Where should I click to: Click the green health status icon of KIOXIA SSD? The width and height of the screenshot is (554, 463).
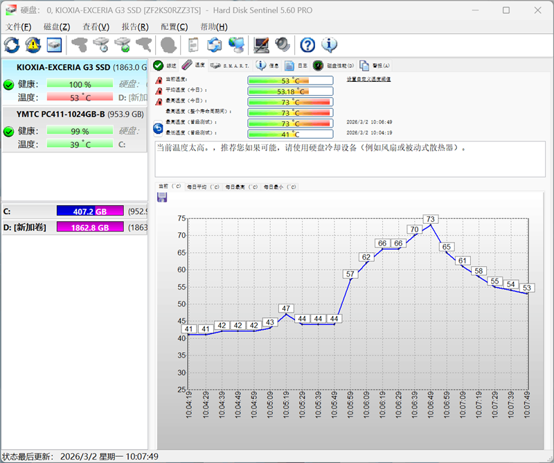(x=8, y=85)
